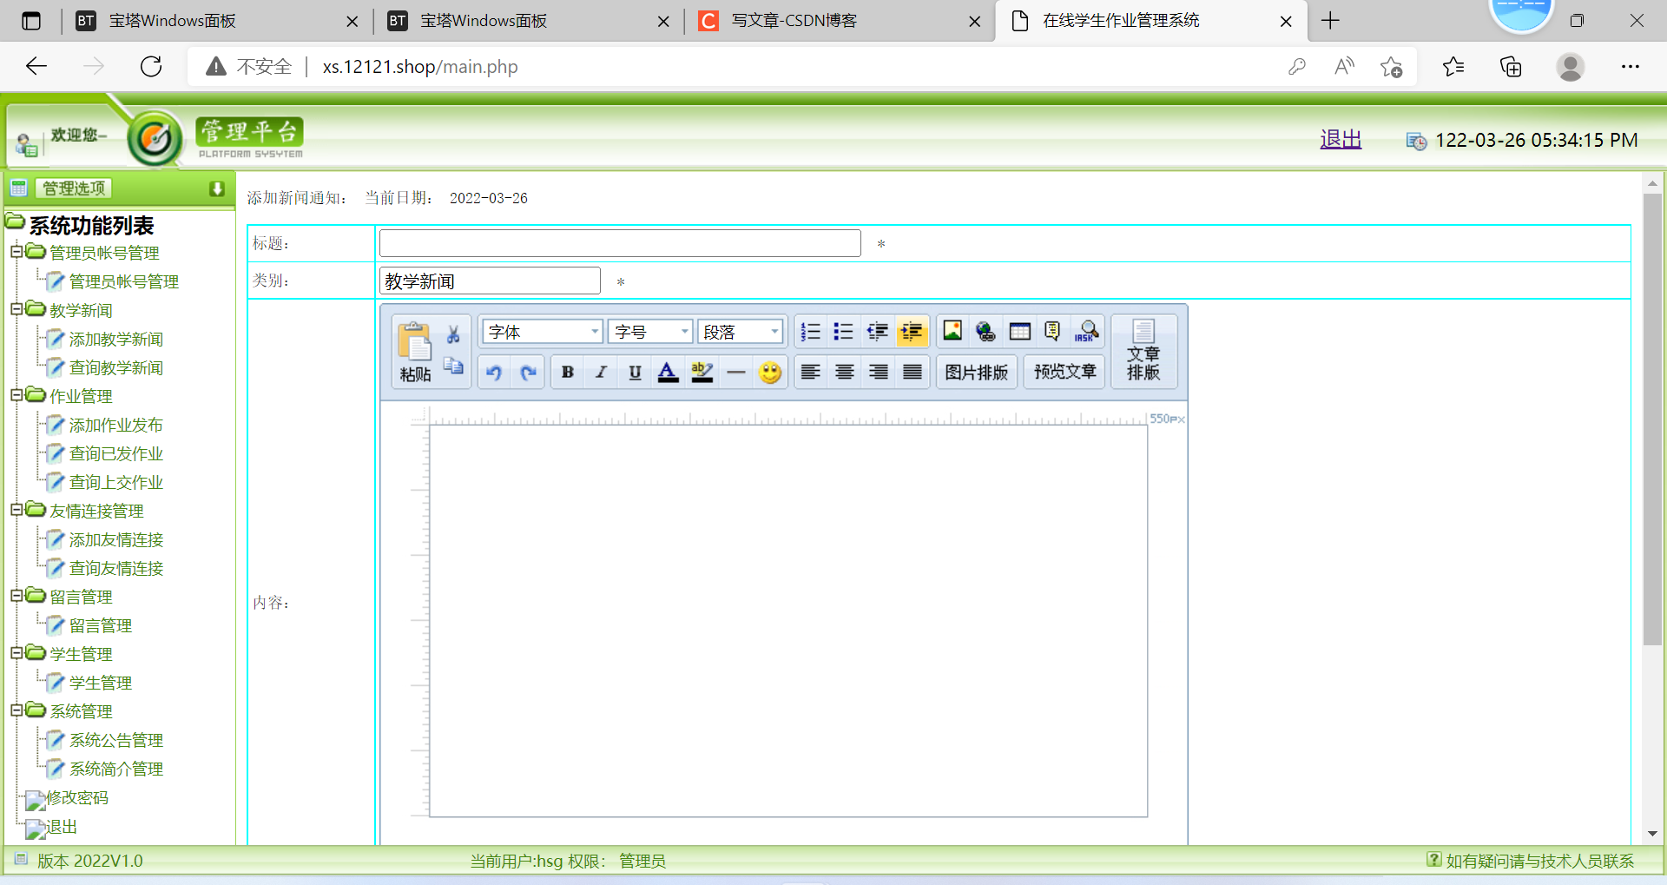Open 查询教学新闻 in the sidebar
This screenshot has height=885, width=1667.
tap(115, 367)
